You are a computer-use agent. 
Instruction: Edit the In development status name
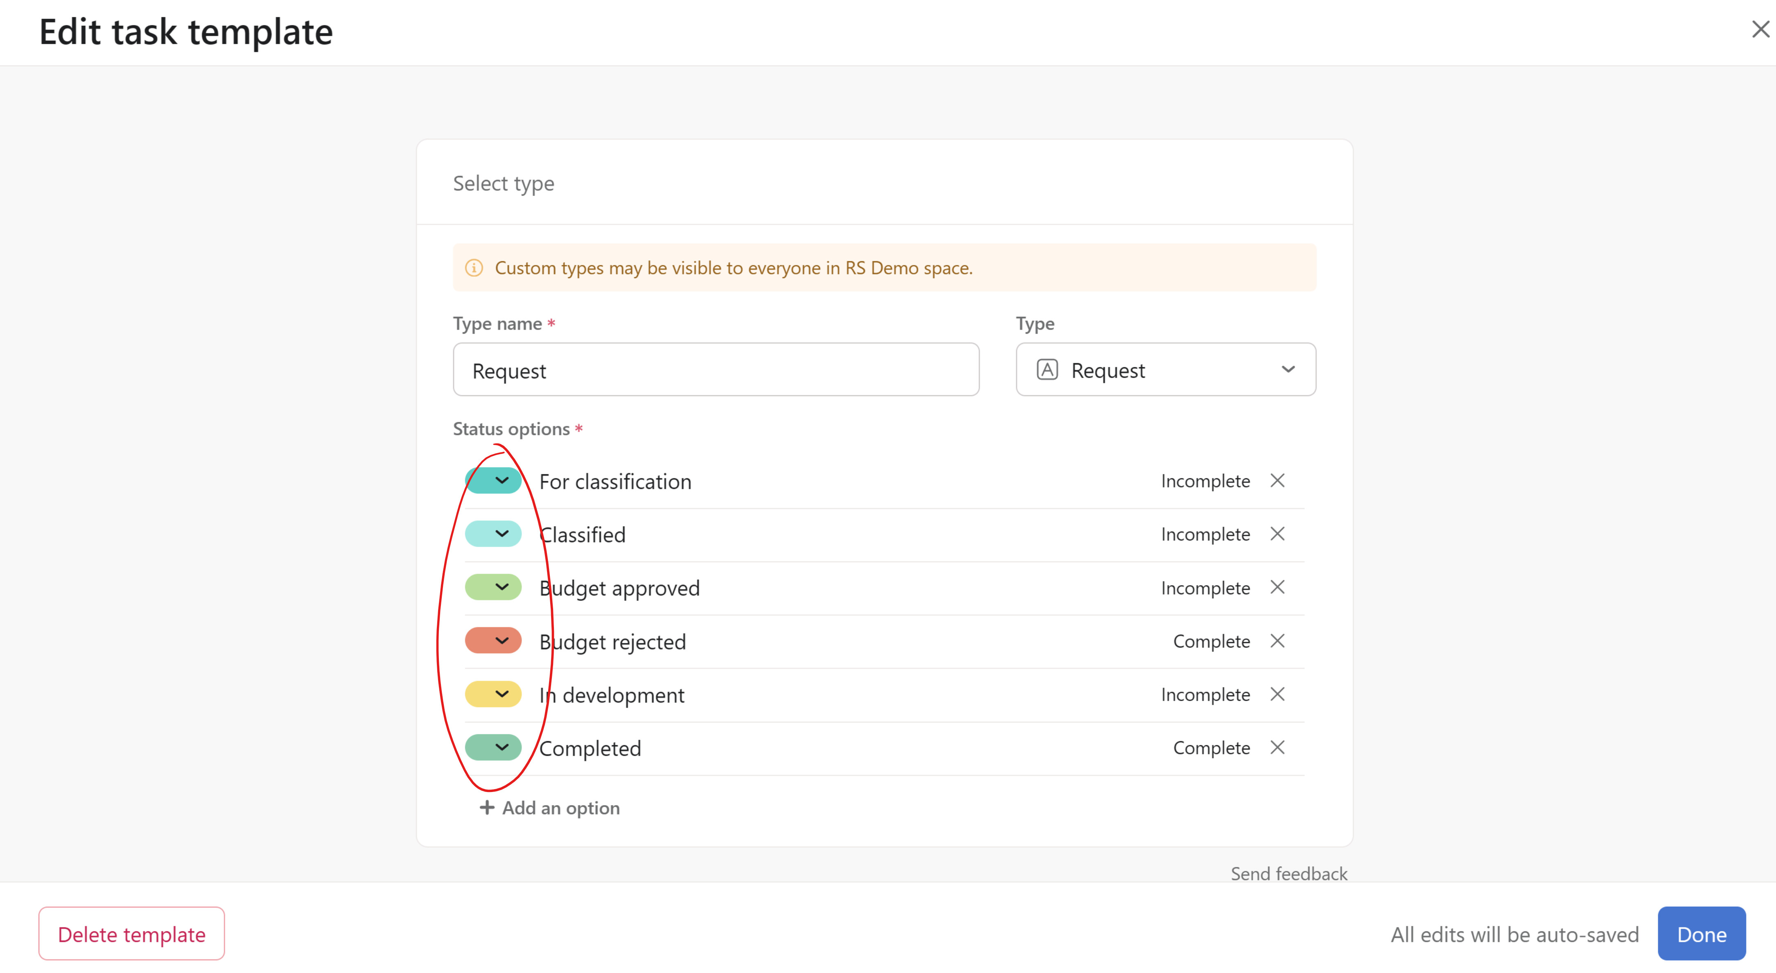tap(612, 695)
